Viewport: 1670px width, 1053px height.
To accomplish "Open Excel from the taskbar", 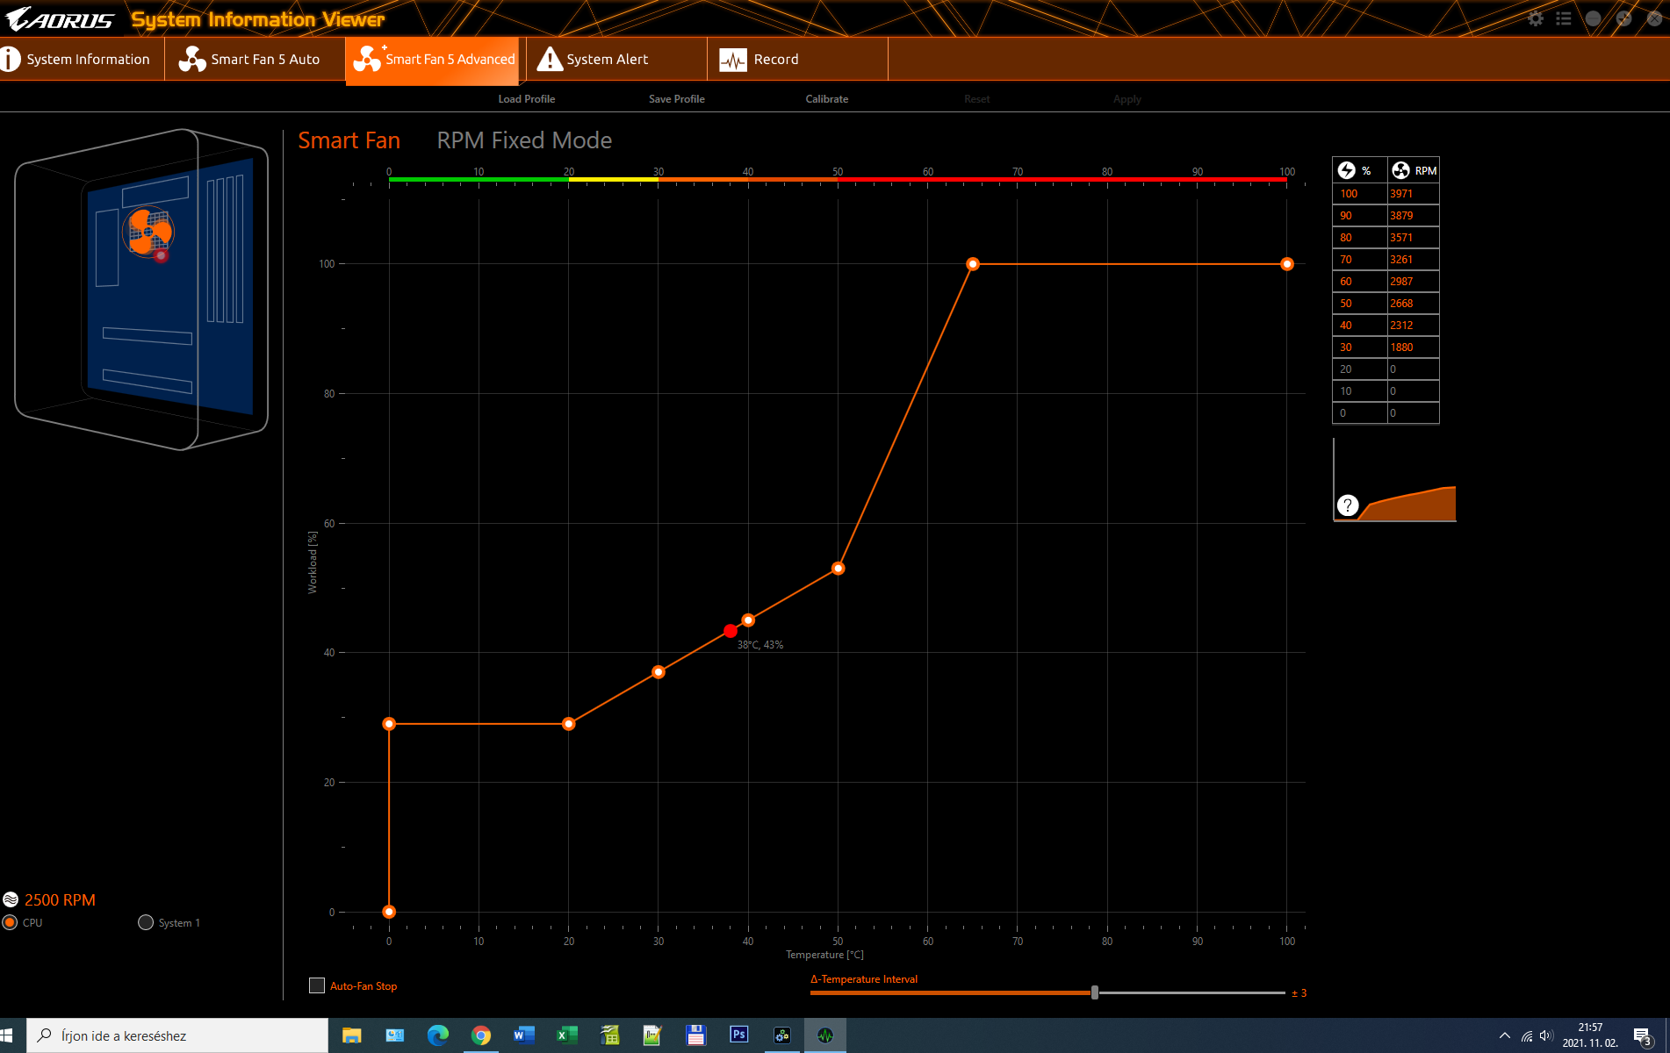I will pyautogui.click(x=566, y=1035).
